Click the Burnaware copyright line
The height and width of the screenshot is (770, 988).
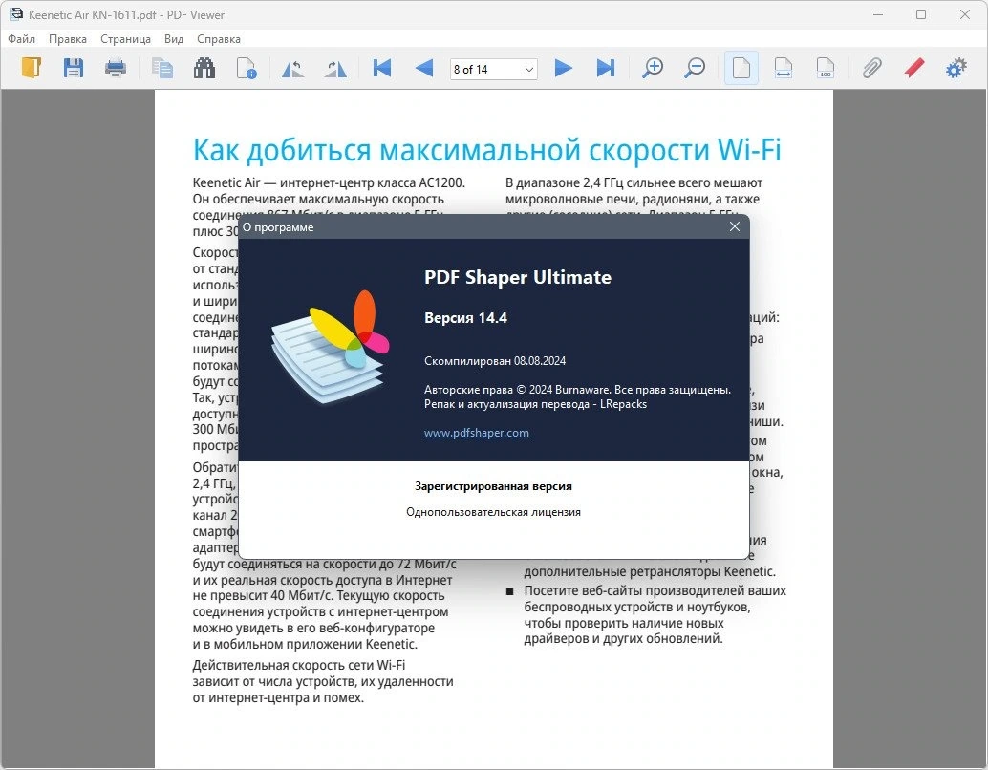[577, 390]
